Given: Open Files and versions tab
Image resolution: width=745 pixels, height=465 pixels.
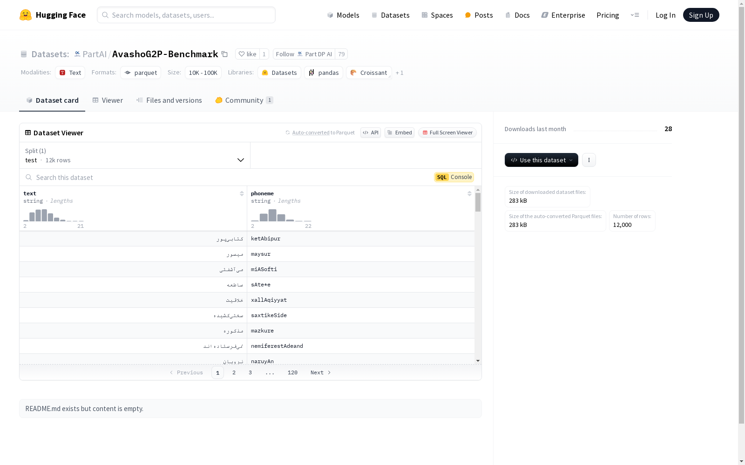Looking at the screenshot, I should click(169, 100).
